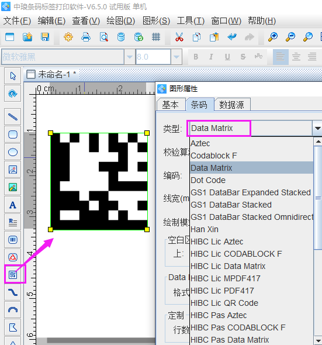The width and height of the screenshot is (322, 345).
Task: Toggle italic text formatting
Action: [212, 57]
